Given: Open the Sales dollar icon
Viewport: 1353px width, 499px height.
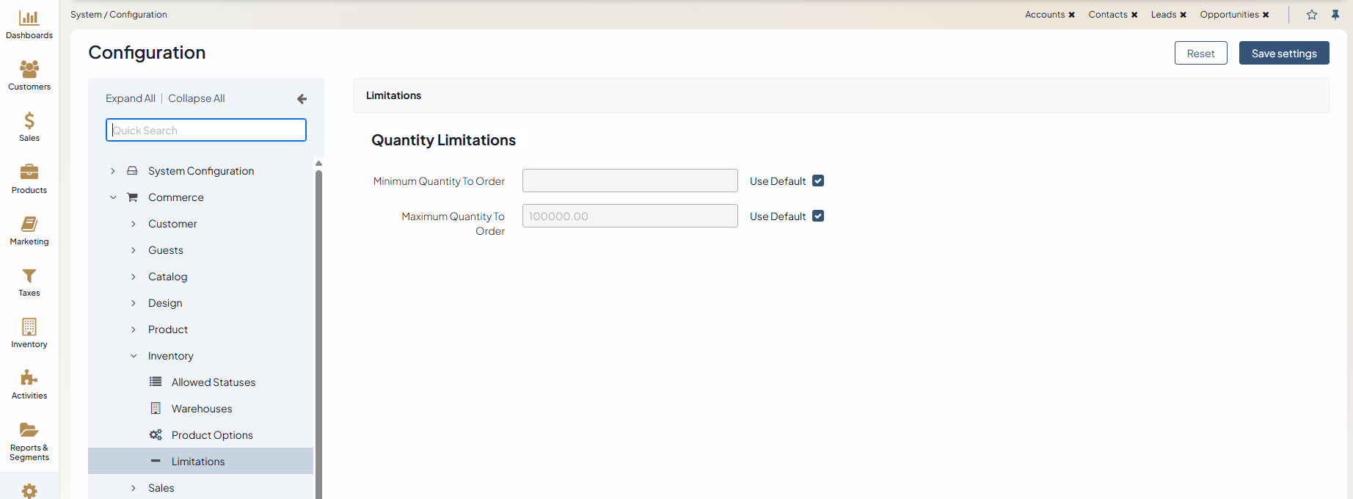Looking at the screenshot, I should (29, 121).
